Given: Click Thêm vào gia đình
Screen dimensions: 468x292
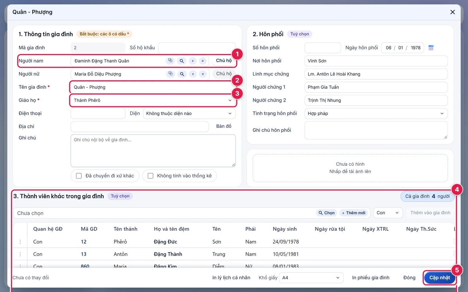Looking at the screenshot, I should click(430, 213).
